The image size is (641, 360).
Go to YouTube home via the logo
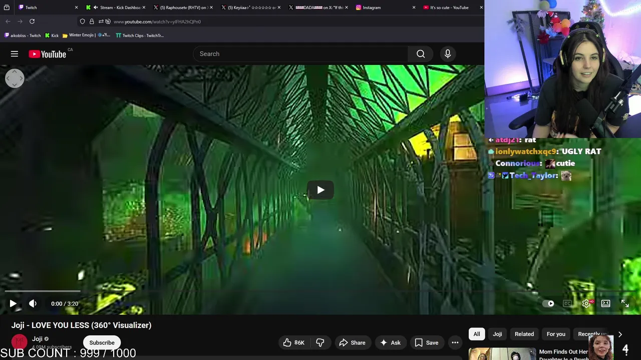click(x=48, y=54)
